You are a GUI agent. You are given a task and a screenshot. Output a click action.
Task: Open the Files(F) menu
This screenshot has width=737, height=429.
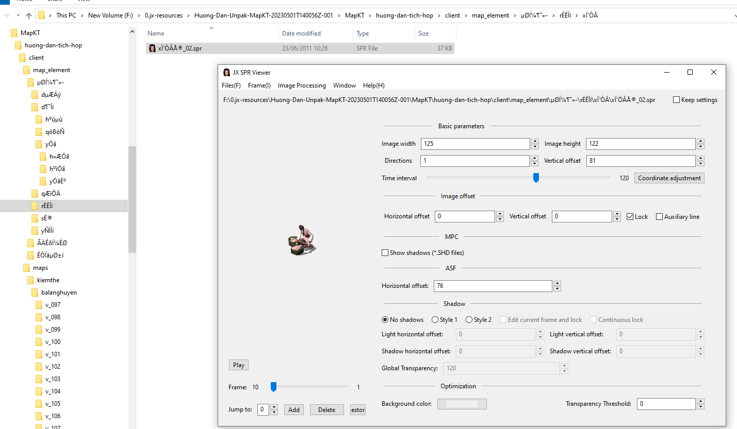(x=231, y=85)
